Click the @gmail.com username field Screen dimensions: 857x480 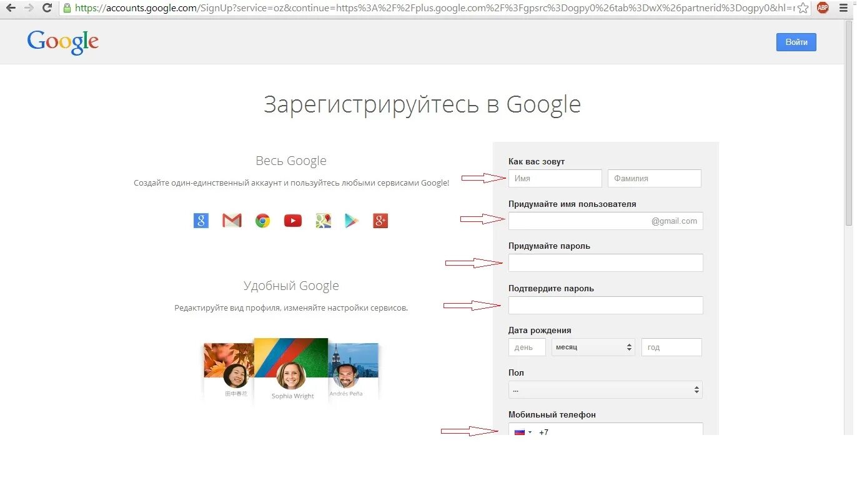click(605, 221)
